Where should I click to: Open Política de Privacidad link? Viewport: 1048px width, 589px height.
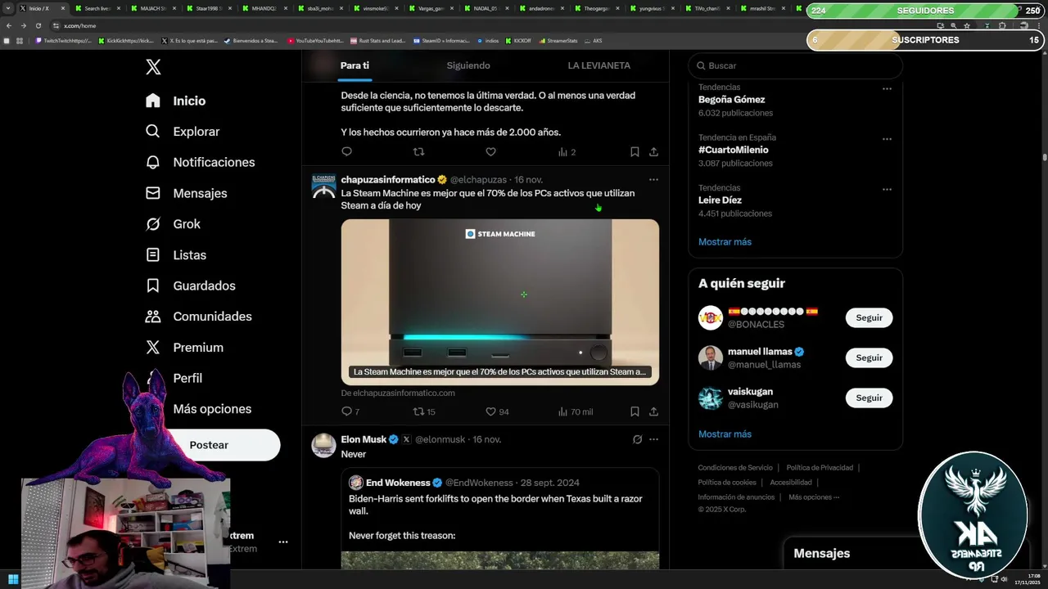[820, 468]
